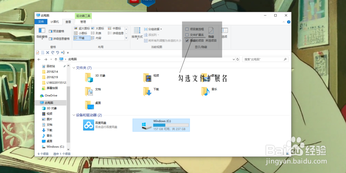The image size is (346, 173).
Task: Open Sort by (排序方式) dropdown
Action: click(137, 33)
